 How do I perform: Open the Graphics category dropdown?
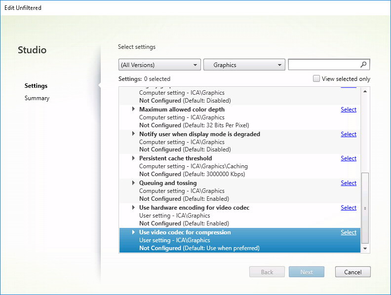pos(244,65)
